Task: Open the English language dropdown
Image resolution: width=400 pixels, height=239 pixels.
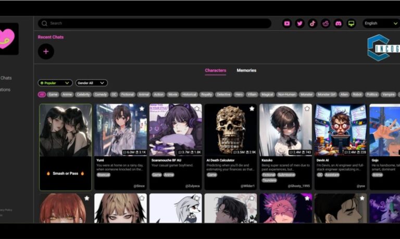Action: tap(381, 23)
